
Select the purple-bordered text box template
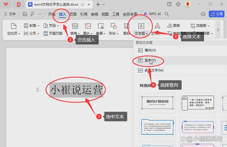click(198, 127)
